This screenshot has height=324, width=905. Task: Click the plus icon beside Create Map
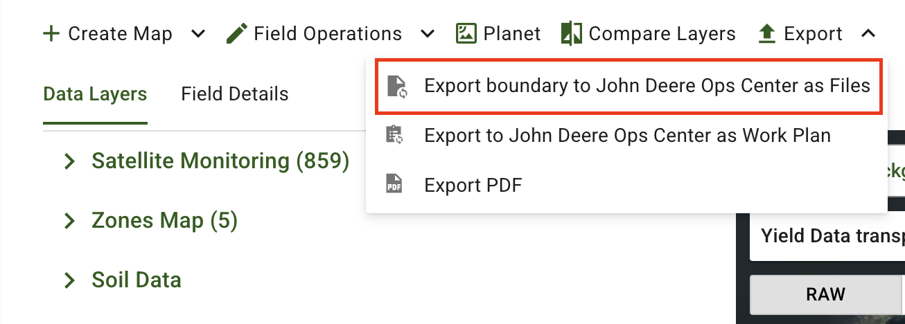click(x=51, y=33)
